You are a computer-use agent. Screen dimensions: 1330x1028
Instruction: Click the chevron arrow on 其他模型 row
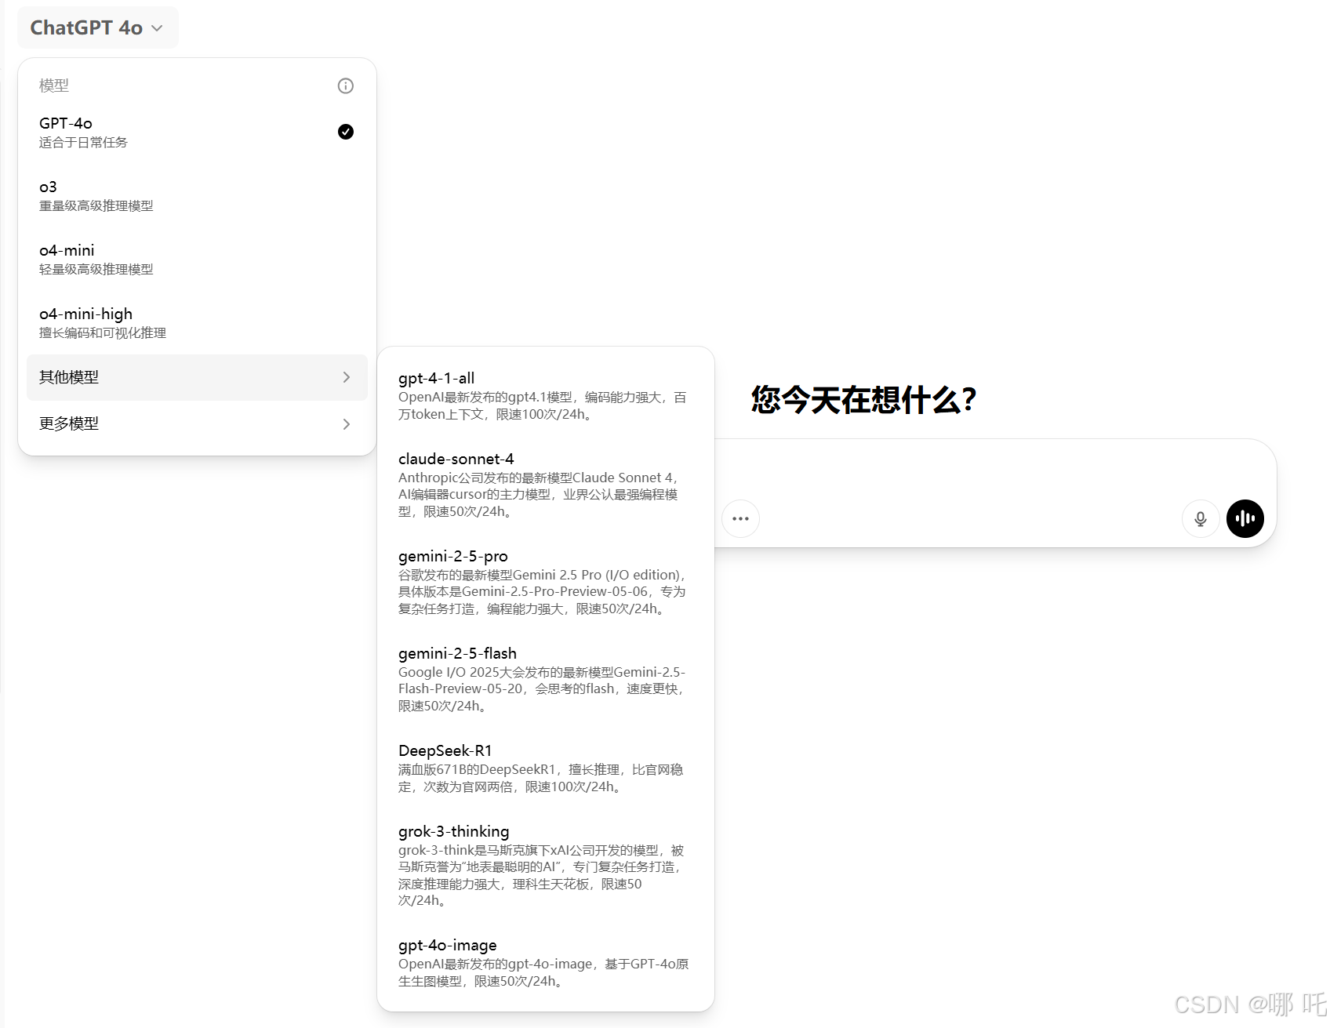[346, 377]
